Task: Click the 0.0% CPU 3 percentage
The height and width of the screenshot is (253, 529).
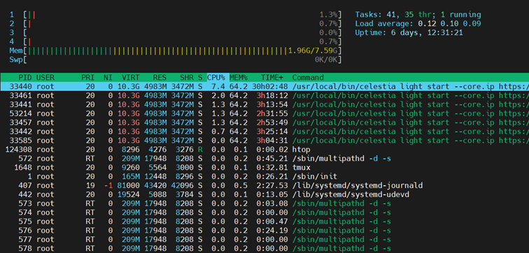Action: (x=328, y=32)
